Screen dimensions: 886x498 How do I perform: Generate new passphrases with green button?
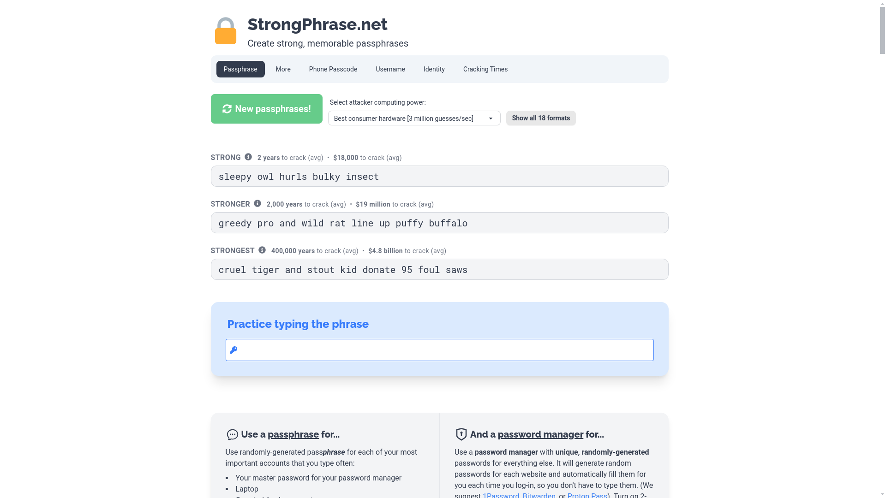coord(266,109)
